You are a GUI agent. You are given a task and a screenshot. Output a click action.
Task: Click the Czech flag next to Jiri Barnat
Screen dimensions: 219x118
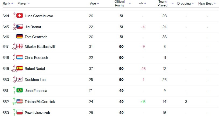(20, 27)
